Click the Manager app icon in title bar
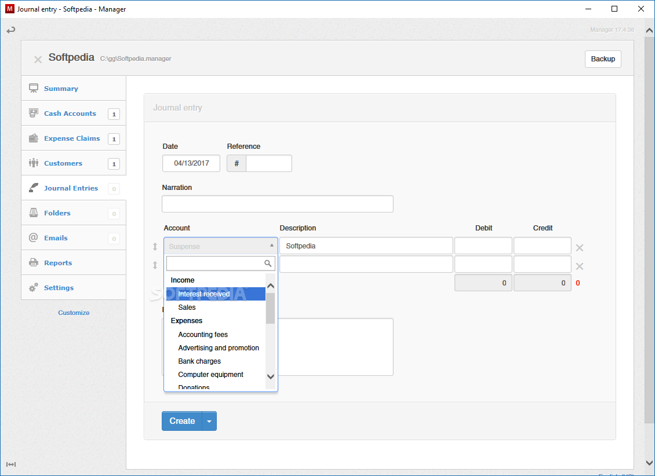 (10, 9)
